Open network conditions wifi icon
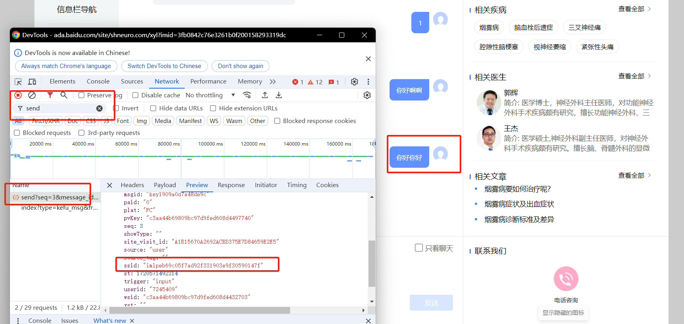The image size is (684, 324). point(247,95)
